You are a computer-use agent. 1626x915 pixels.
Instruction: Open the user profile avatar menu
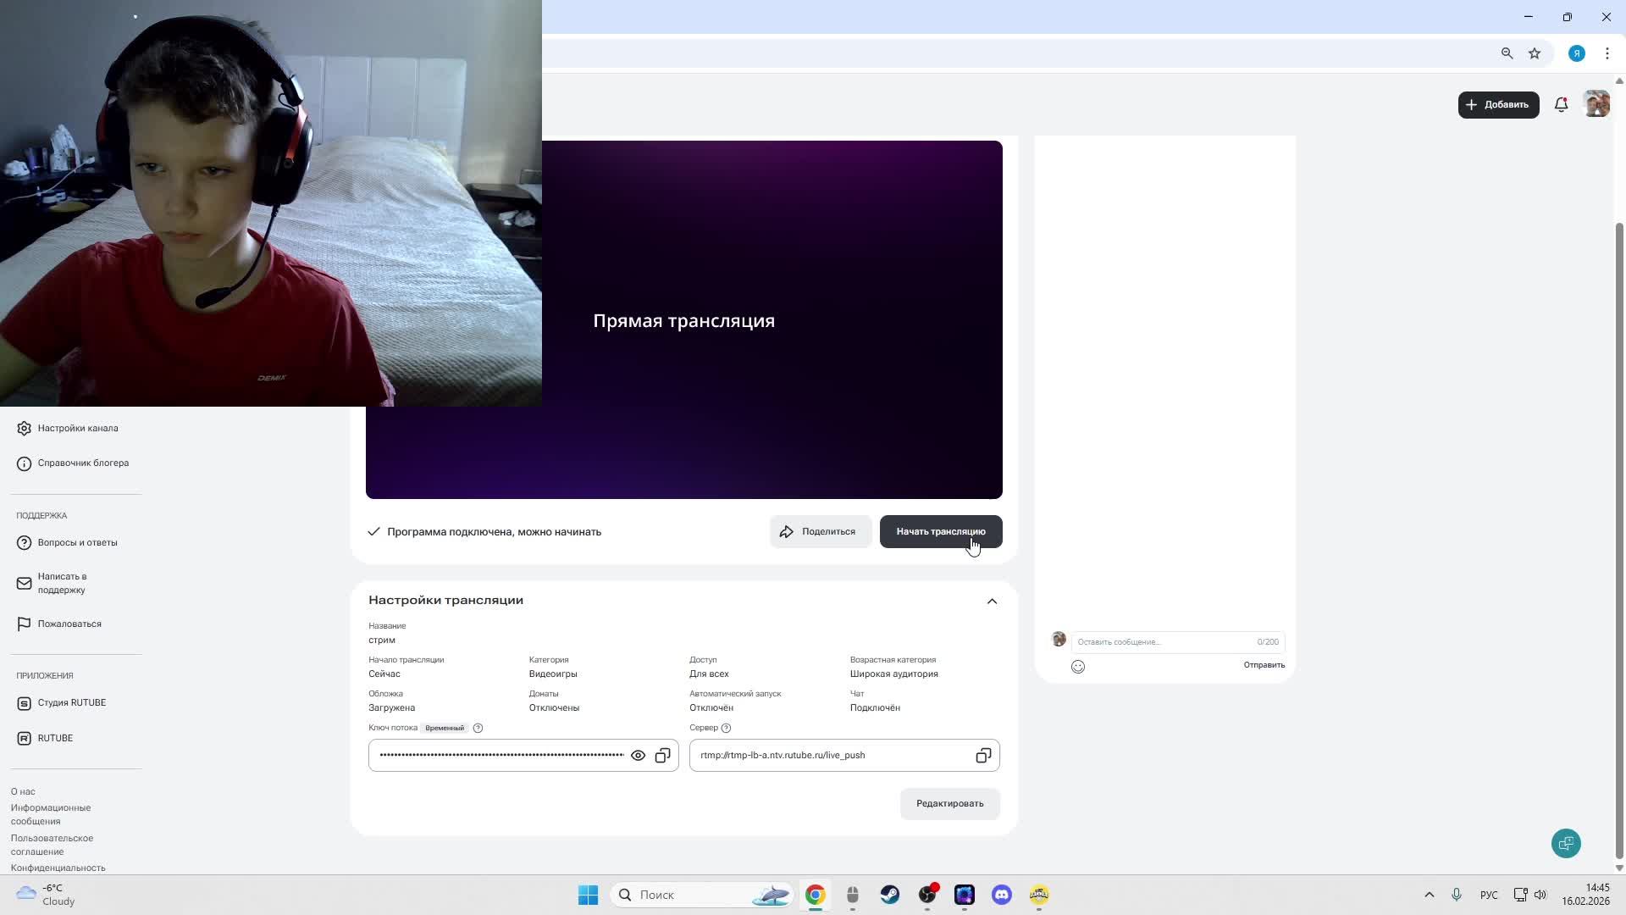click(1596, 105)
